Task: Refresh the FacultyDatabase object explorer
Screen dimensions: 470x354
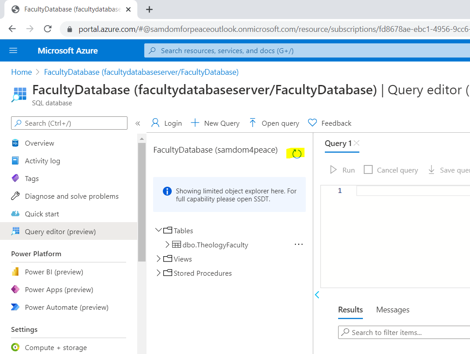Action: click(297, 154)
